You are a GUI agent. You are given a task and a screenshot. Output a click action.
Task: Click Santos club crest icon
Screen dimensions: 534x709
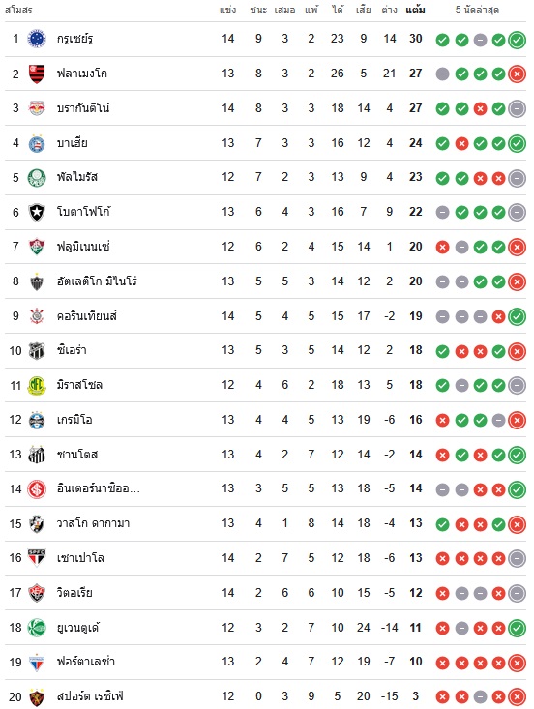(37, 455)
